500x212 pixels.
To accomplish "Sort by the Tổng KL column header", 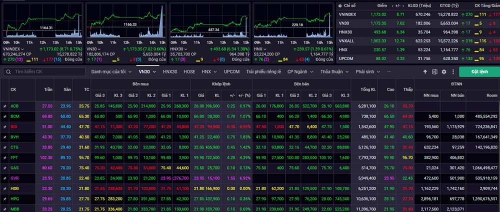I will [368, 89].
